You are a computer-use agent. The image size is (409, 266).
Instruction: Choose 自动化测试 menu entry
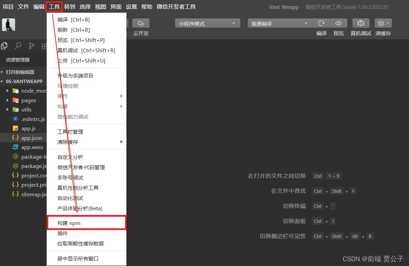click(x=87, y=198)
